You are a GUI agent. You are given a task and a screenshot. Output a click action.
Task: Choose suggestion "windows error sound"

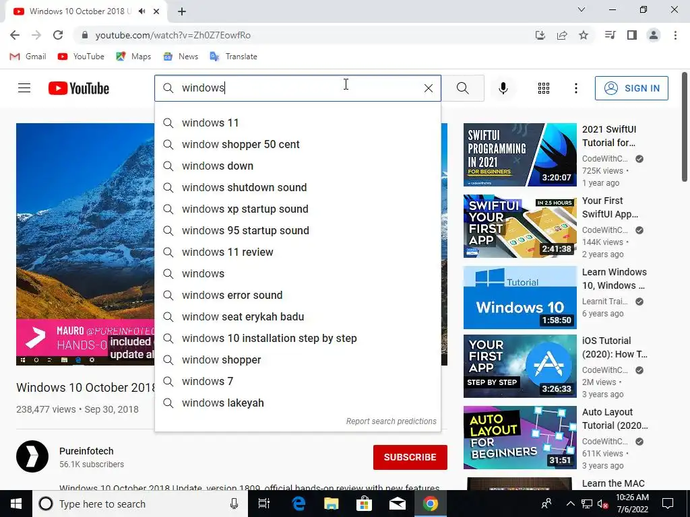[x=297, y=295]
